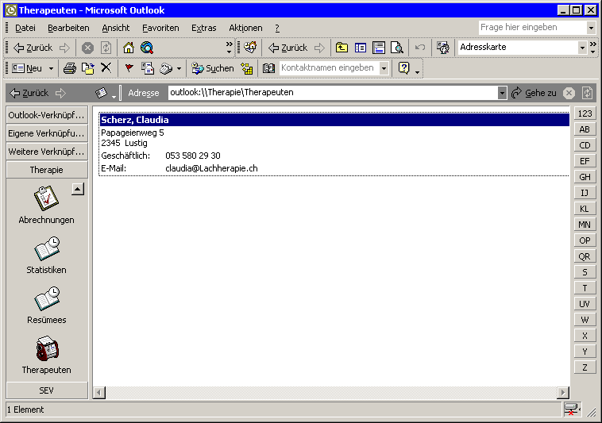
Task: Jump to contacts under S
Action: [585, 272]
